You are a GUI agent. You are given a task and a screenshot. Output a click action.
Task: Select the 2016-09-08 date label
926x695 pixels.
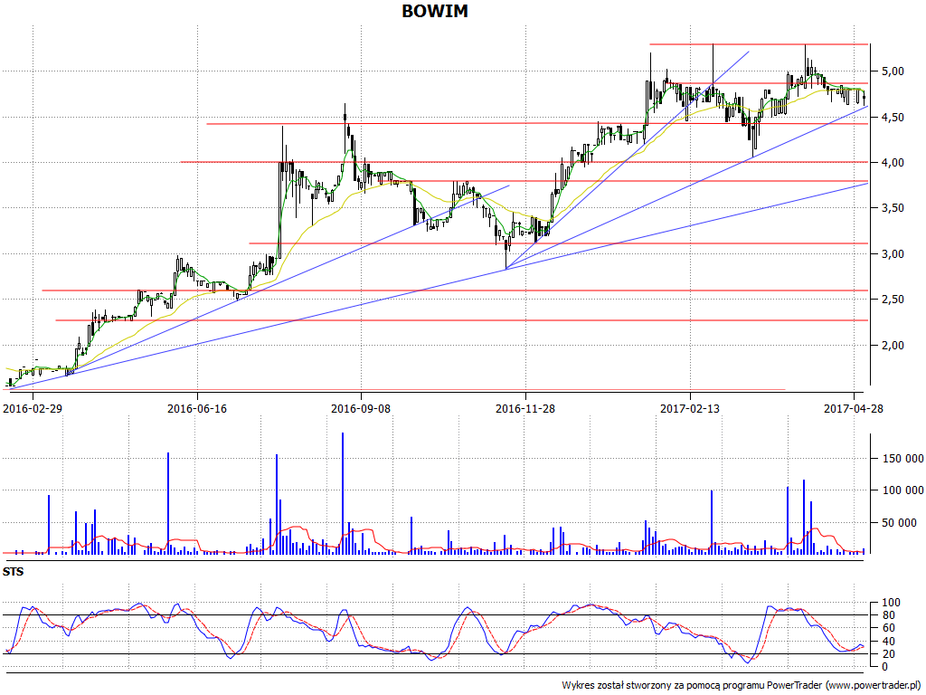click(x=361, y=408)
